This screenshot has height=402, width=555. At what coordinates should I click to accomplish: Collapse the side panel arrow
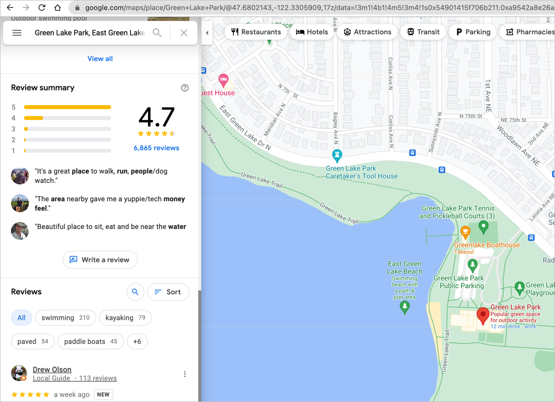pyautogui.click(x=207, y=33)
